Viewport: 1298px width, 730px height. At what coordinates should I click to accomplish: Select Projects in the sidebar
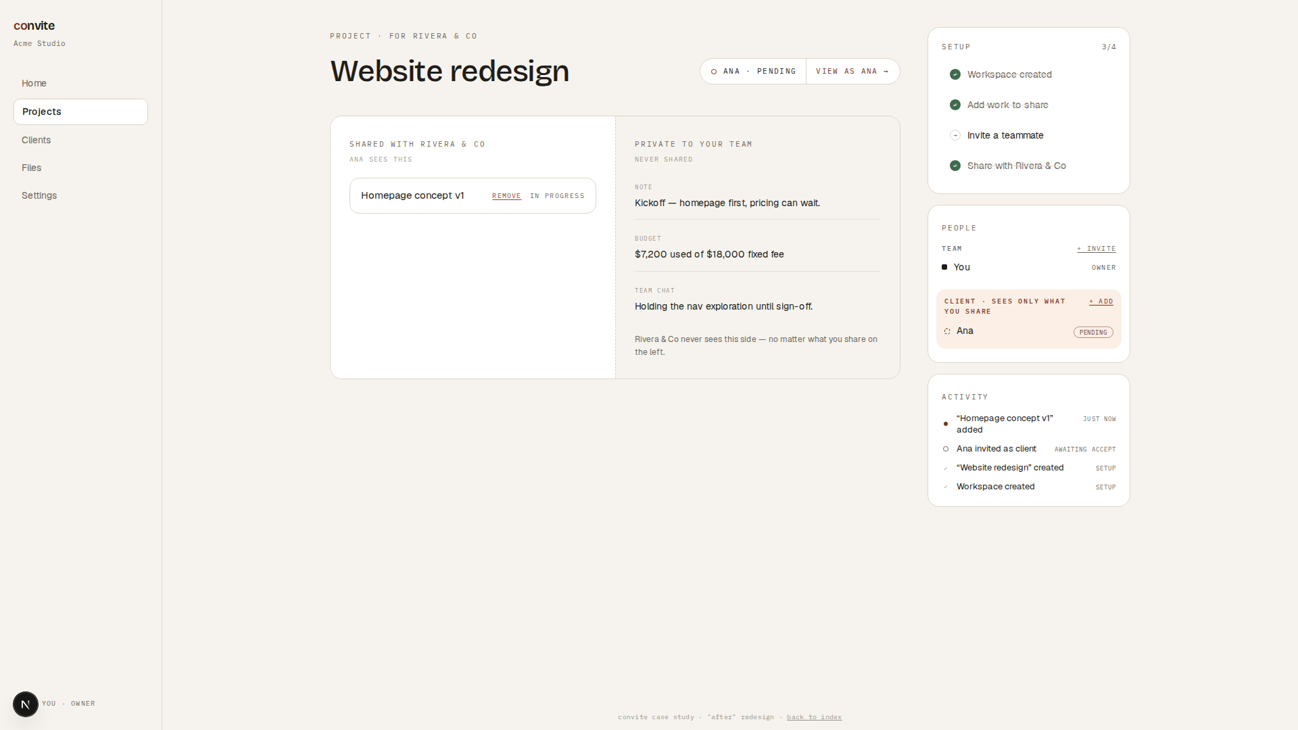[80, 112]
